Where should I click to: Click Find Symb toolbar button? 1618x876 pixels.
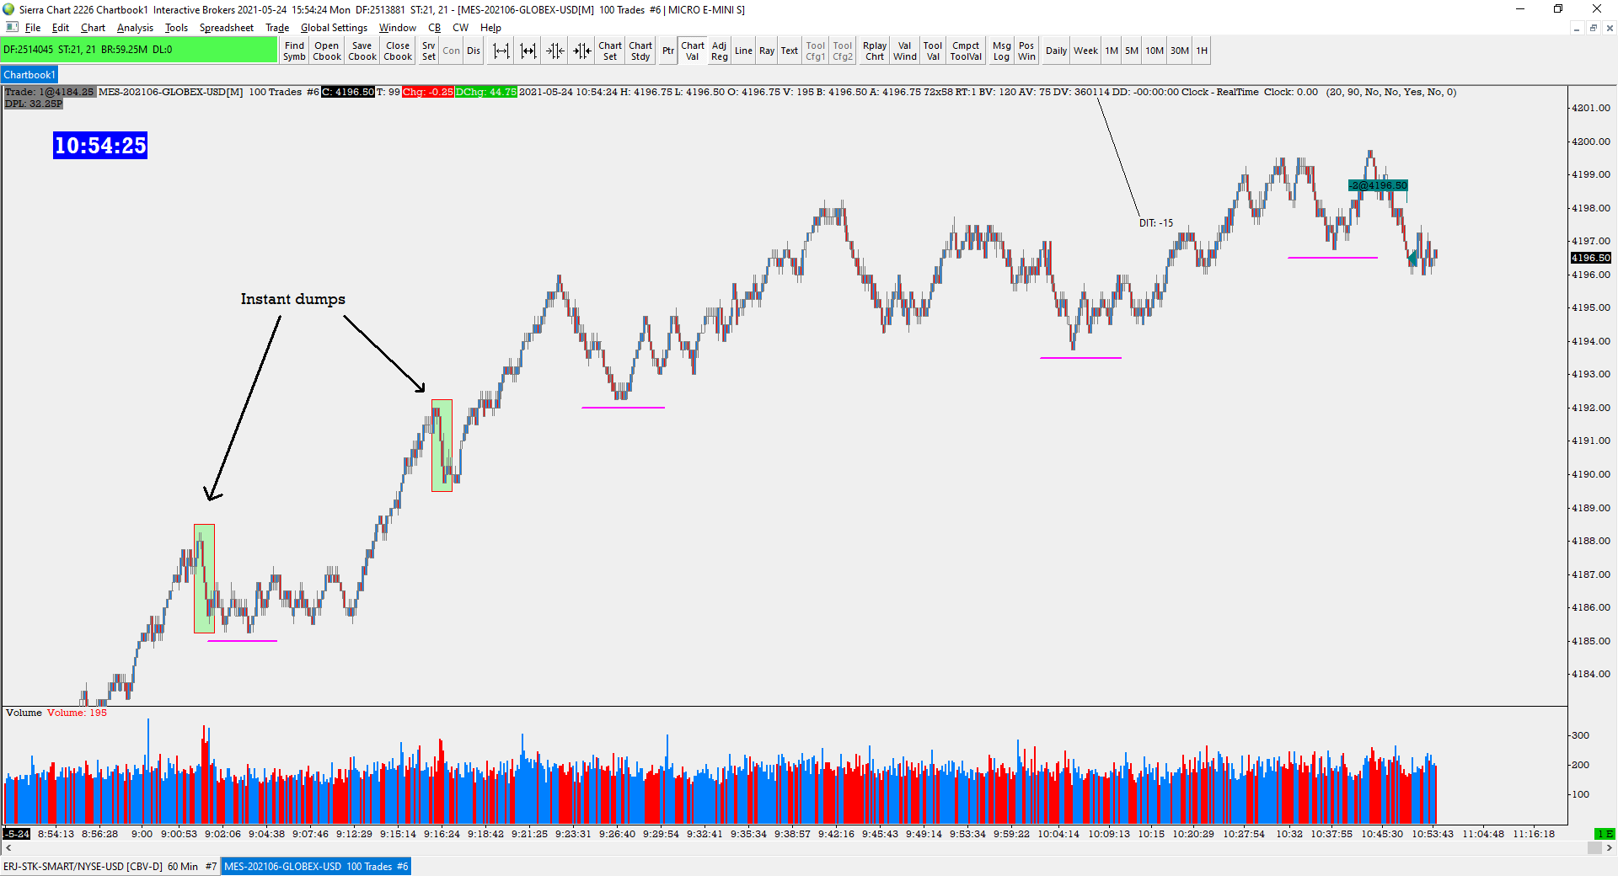click(294, 51)
